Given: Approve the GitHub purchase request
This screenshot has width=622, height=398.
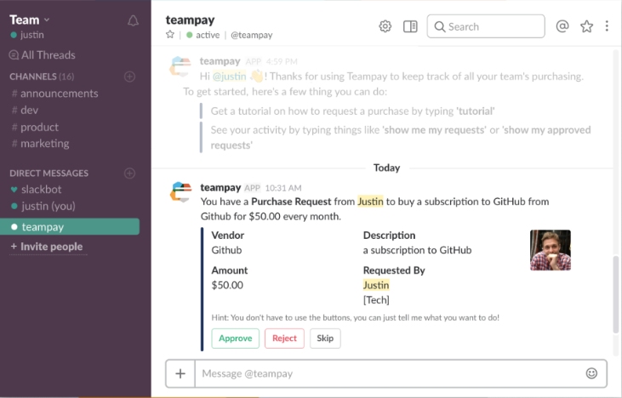Looking at the screenshot, I should (235, 338).
